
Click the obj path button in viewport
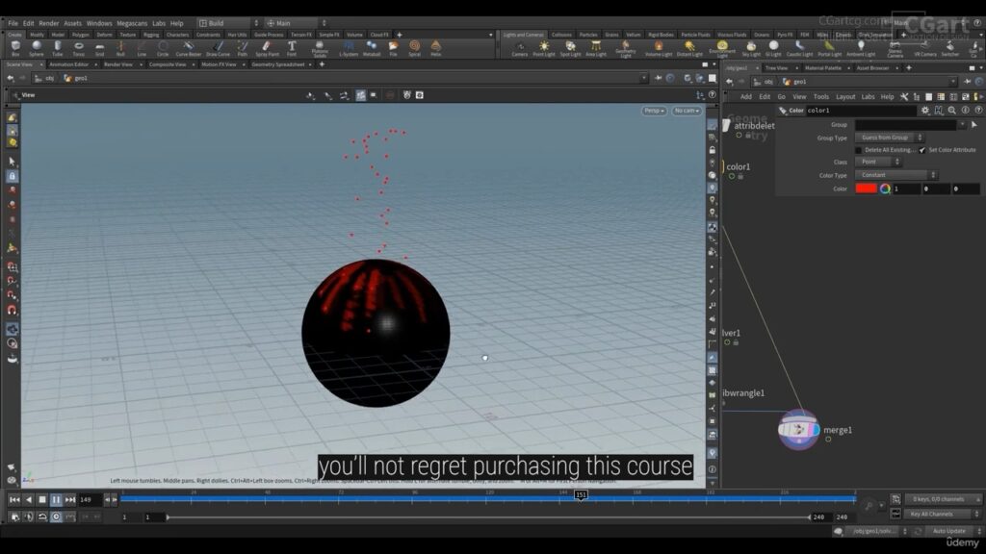tap(44, 79)
